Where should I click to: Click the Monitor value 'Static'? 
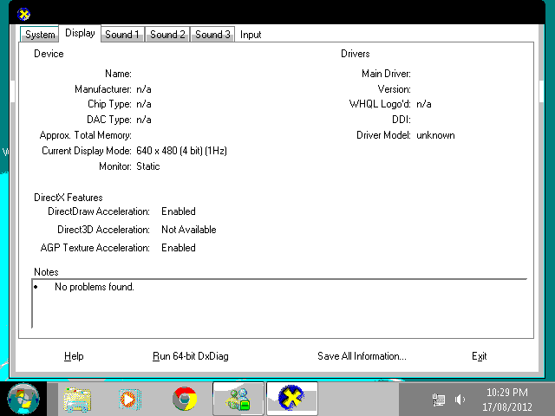click(x=148, y=166)
